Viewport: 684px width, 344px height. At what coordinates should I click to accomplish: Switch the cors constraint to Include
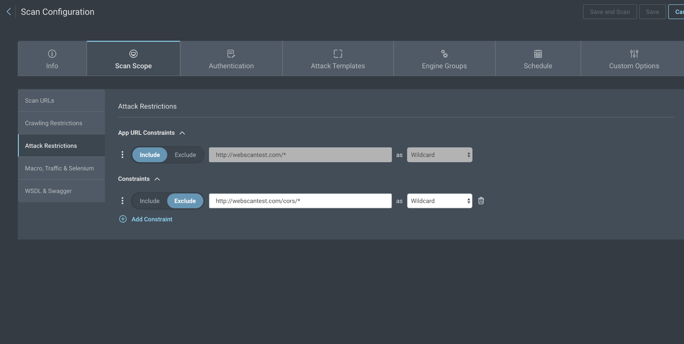(150, 201)
